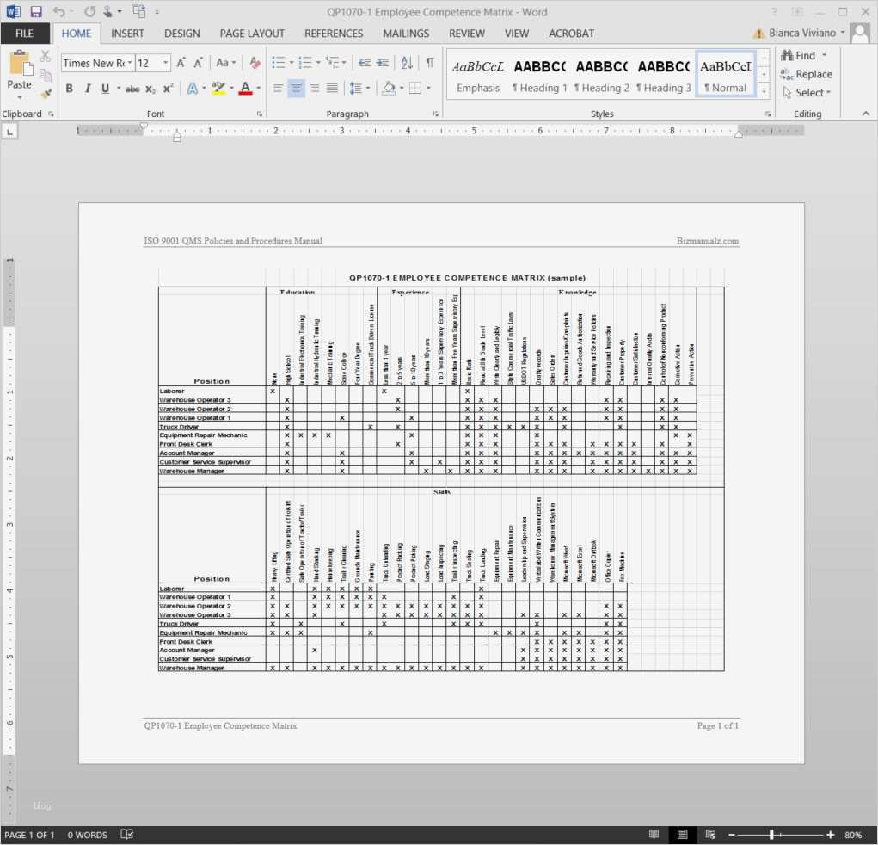The width and height of the screenshot is (878, 845).
Task: Click the Redo icon in title bar
Action: pos(89,12)
